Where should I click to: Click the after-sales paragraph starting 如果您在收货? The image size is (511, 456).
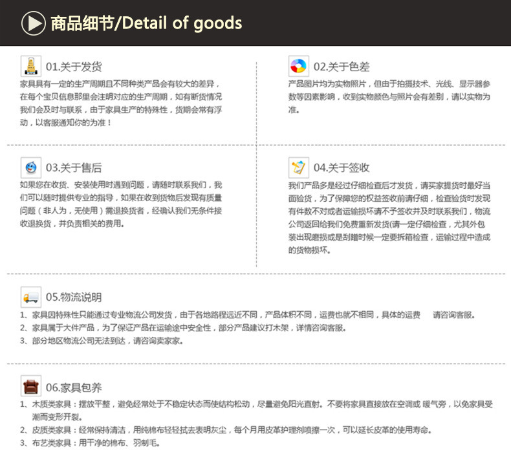tap(121, 204)
